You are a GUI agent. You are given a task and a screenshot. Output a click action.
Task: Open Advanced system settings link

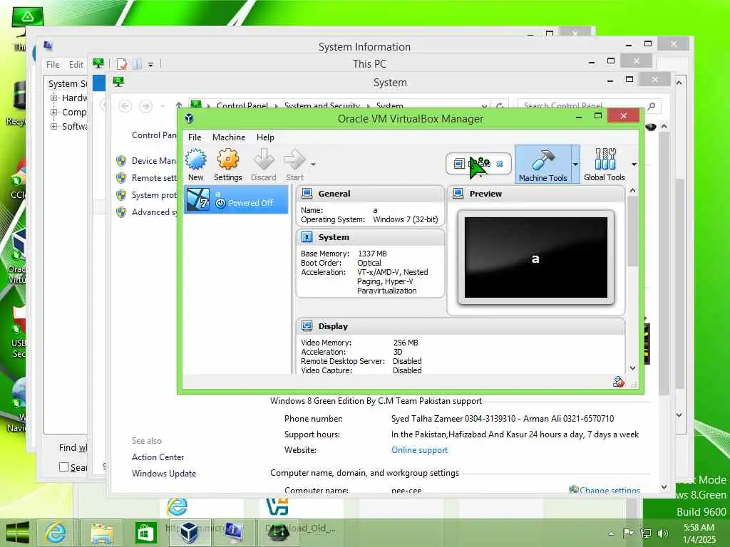154,212
